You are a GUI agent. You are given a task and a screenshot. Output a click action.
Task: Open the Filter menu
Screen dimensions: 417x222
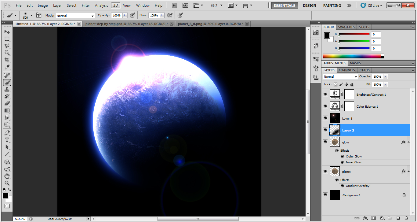(85, 5)
